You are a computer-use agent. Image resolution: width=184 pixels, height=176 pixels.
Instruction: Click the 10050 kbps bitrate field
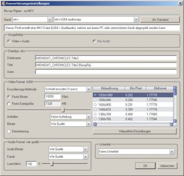(52, 96)
